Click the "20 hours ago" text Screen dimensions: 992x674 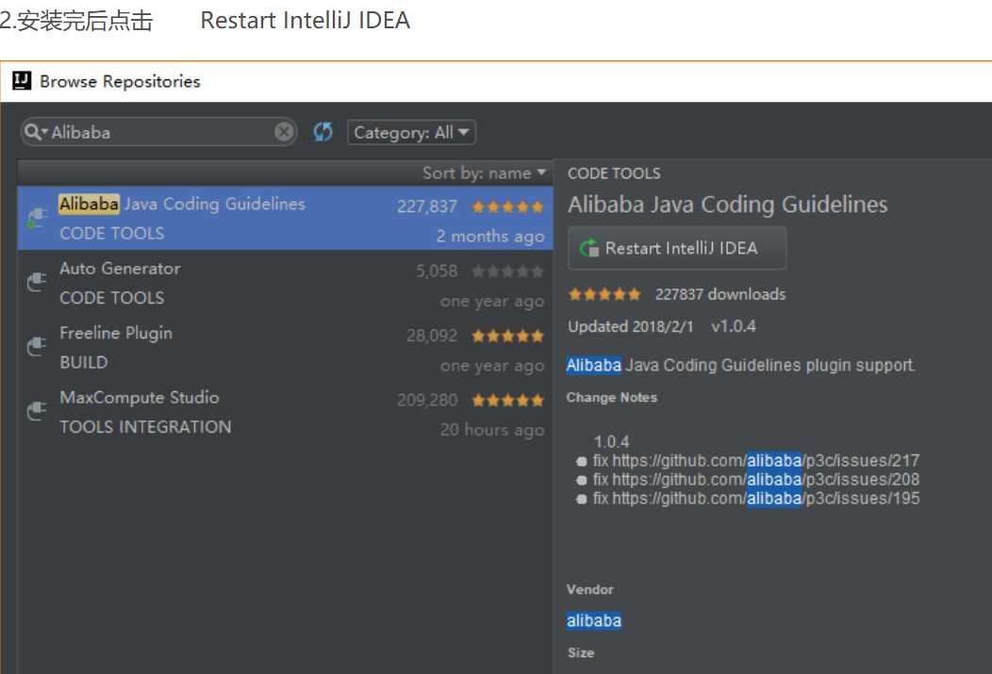pyautogui.click(x=492, y=430)
